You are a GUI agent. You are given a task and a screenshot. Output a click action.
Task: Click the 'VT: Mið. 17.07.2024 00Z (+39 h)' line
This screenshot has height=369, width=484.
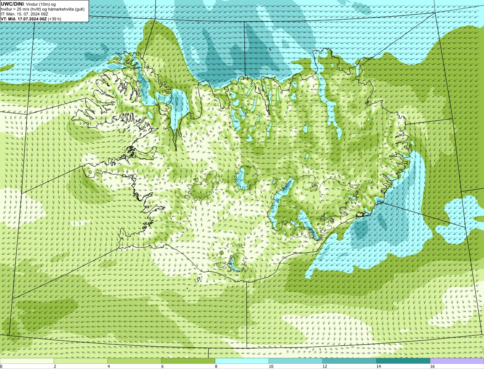pyautogui.click(x=31, y=19)
